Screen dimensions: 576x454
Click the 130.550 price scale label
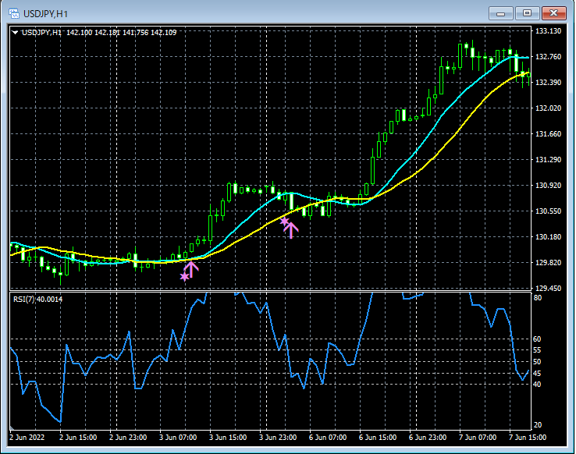click(548, 211)
